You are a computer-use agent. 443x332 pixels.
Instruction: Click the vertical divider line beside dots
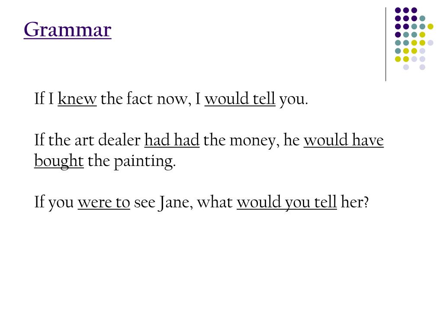tap(385, 45)
